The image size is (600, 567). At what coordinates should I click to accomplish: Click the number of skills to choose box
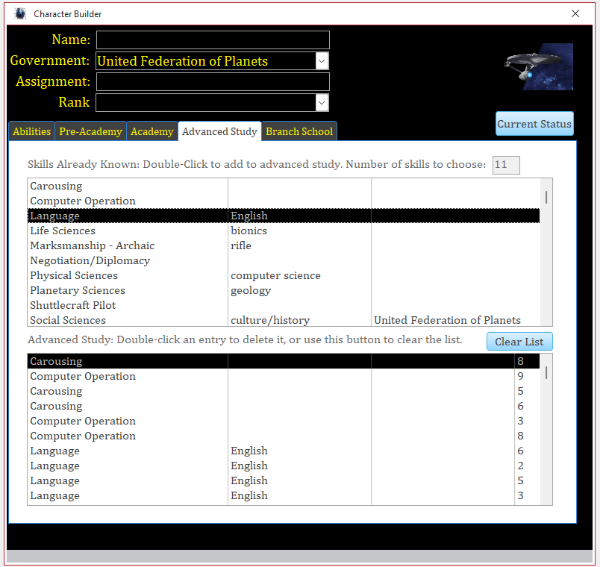coord(506,165)
